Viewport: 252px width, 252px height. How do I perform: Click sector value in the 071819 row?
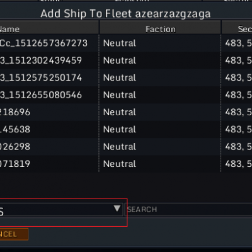pos(238,164)
